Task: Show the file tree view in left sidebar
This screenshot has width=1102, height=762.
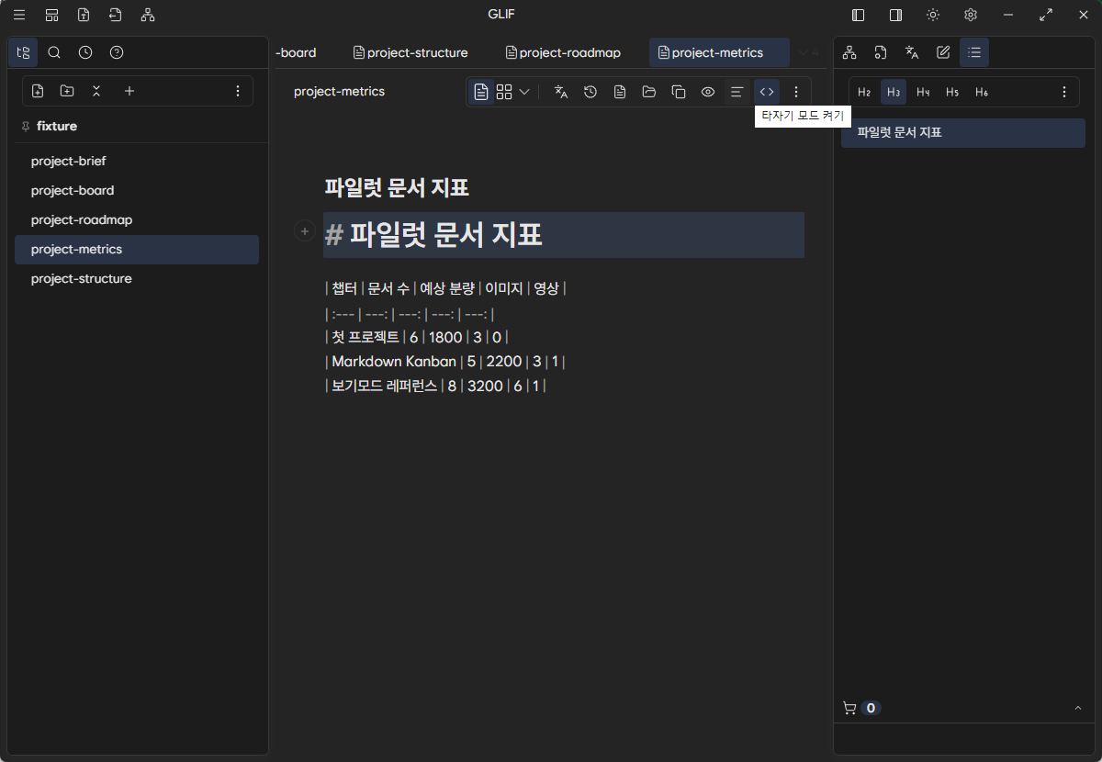Action: [x=23, y=52]
